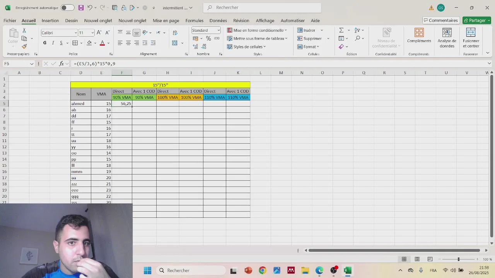
Task: Switch to the Insertion tab
Action: (x=50, y=20)
